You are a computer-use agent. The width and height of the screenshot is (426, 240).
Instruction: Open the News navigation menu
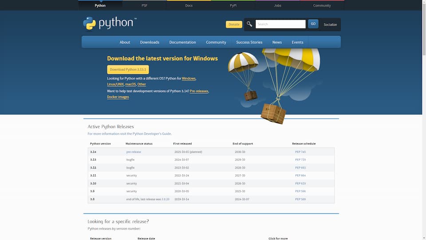(x=277, y=42)
